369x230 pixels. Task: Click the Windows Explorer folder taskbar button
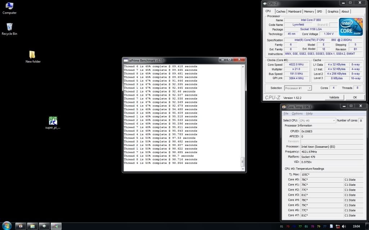click(x=32, y=226)
